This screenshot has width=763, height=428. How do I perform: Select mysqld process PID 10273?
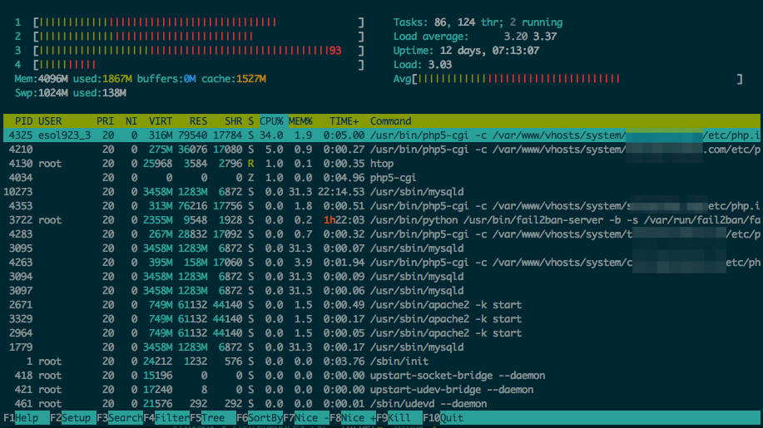[x=381, y=191]
